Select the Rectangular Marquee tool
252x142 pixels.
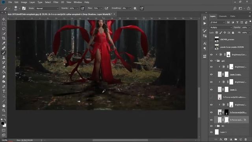[4, 24]
